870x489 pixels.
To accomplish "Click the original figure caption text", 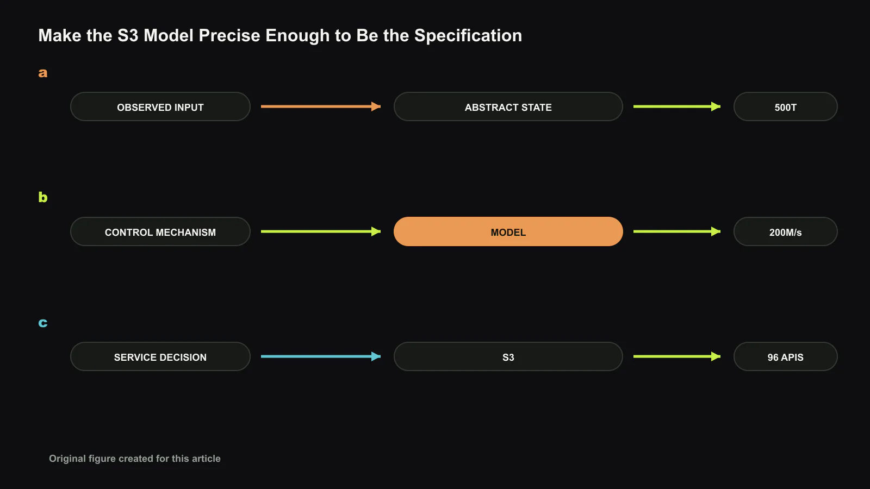I will click(135, 459).
